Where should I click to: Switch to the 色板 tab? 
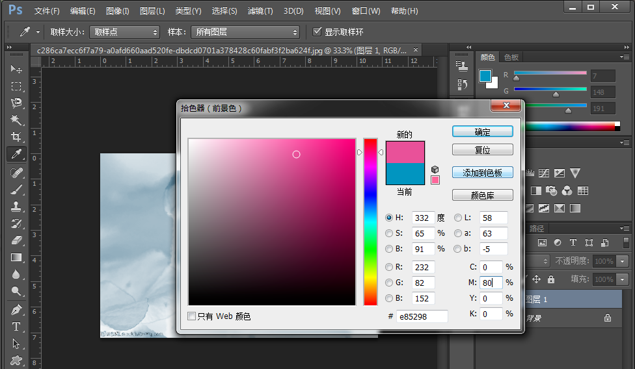(x=511, y=57)
